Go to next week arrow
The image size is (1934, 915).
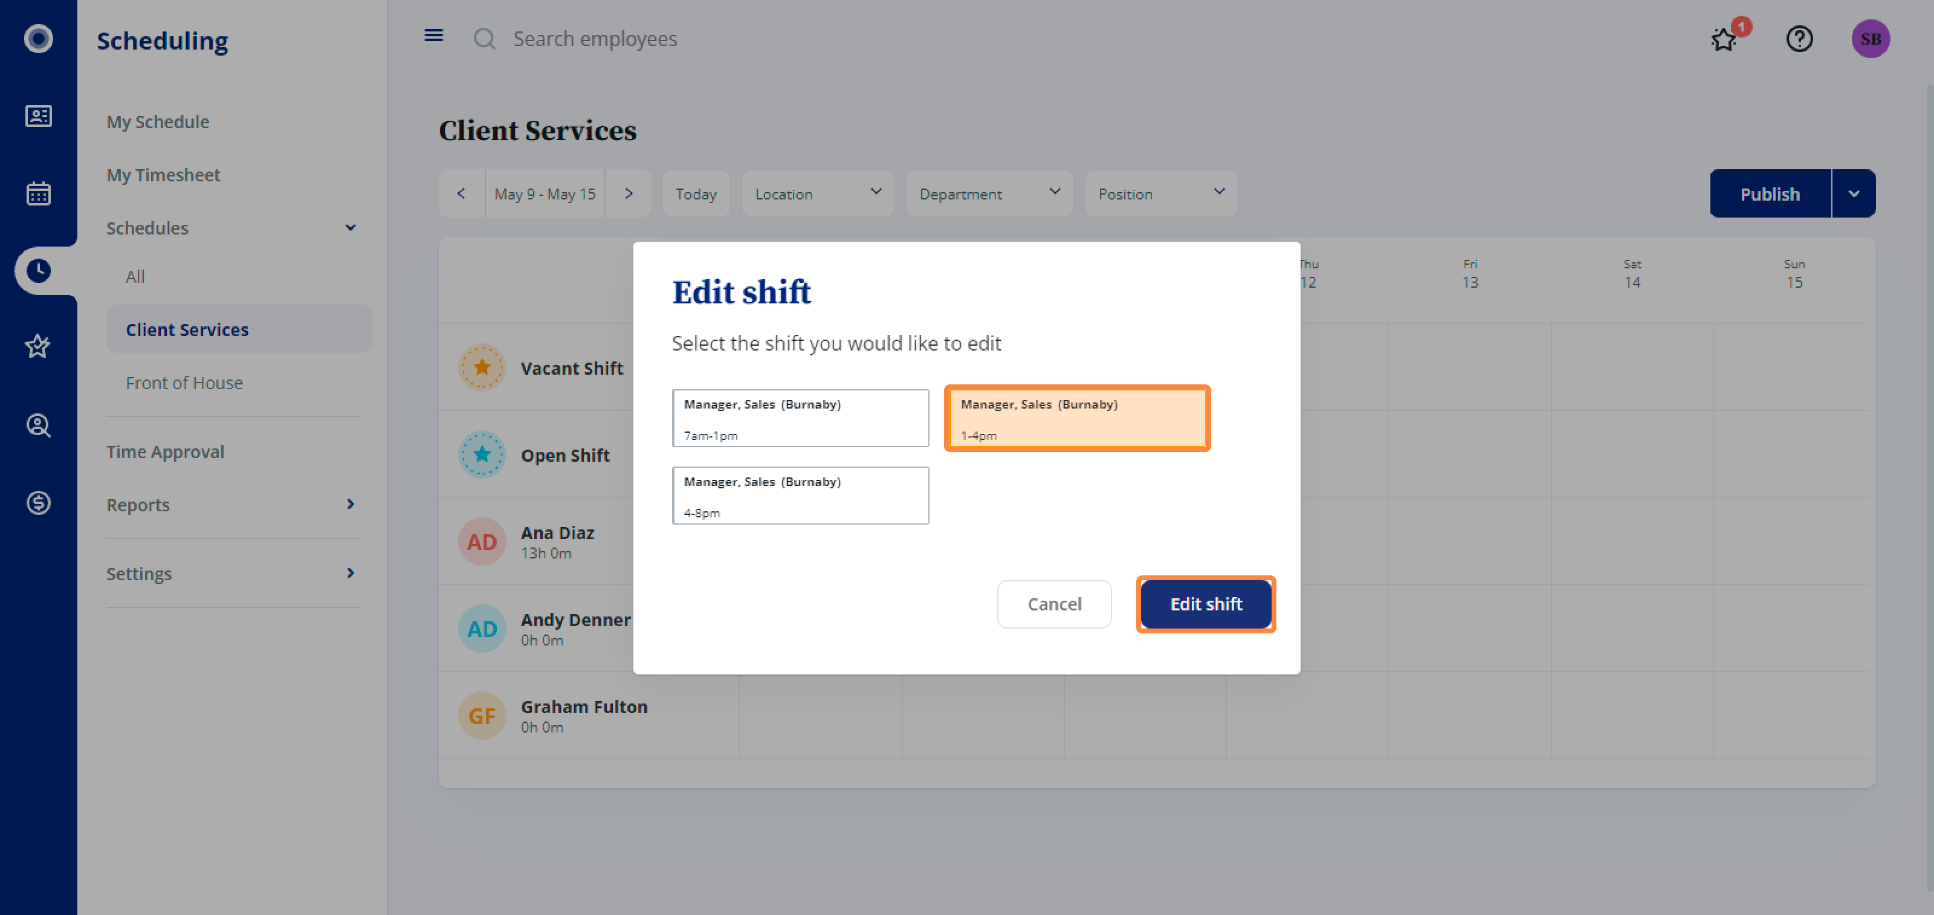point(629,193)
